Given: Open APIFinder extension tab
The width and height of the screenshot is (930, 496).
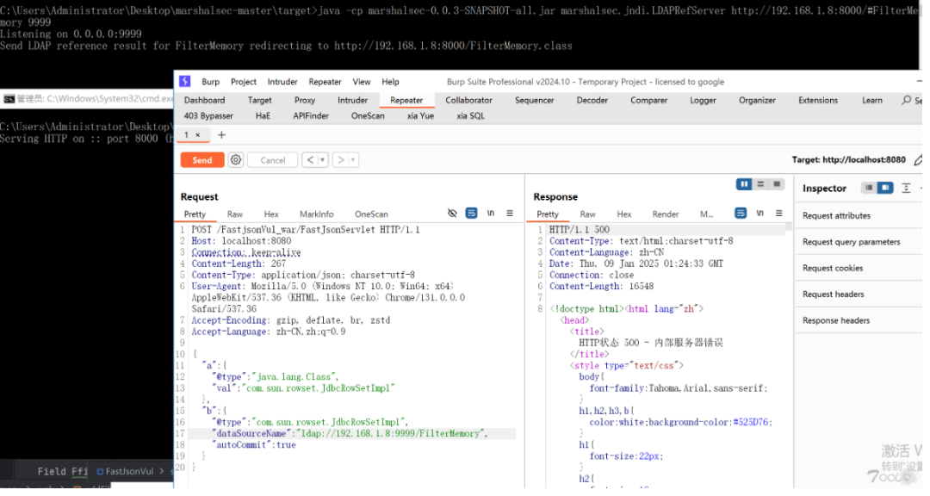Looking at the screenshot, I should pyautogui.click(x=311, y=115).
